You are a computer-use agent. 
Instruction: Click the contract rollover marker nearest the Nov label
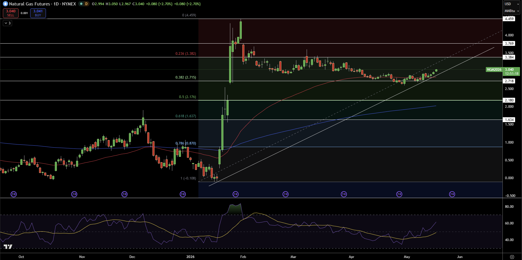click(x=74, y=194)
